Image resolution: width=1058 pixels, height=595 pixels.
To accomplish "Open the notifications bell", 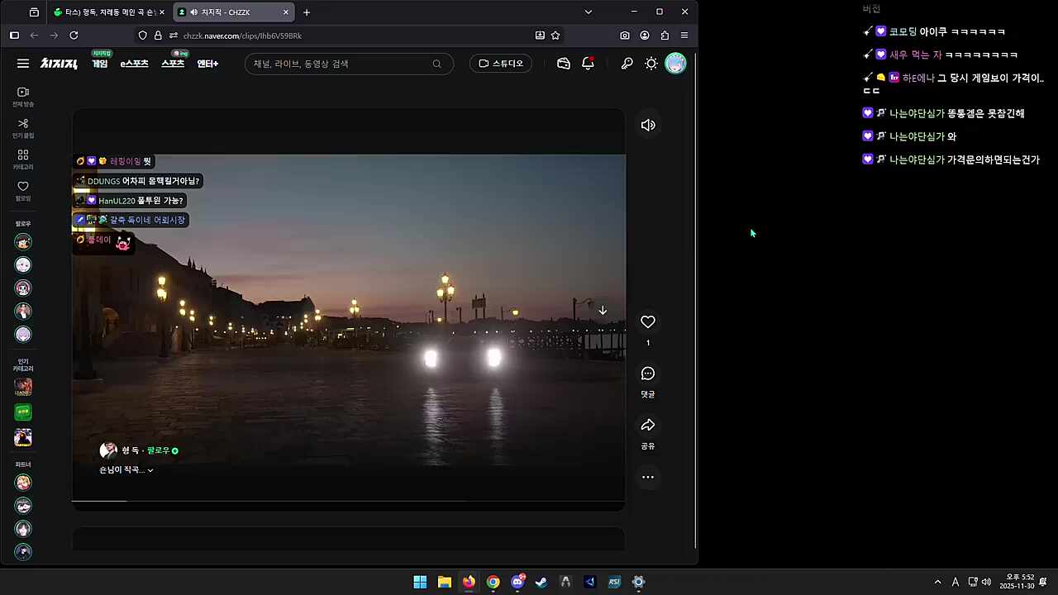I will [588, 64].
